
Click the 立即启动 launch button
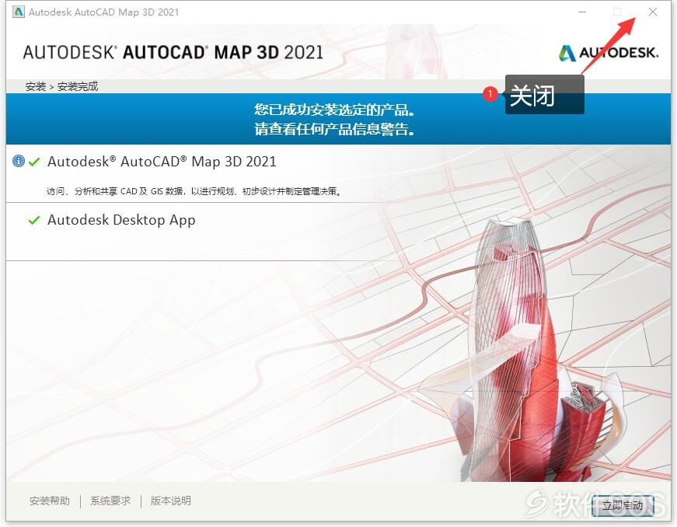click(x=623, y=505)
